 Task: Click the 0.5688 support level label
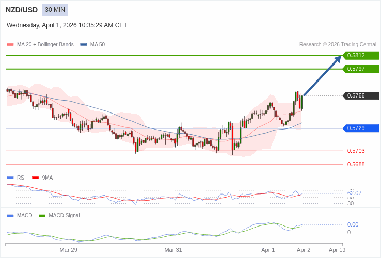pos(356,164)
